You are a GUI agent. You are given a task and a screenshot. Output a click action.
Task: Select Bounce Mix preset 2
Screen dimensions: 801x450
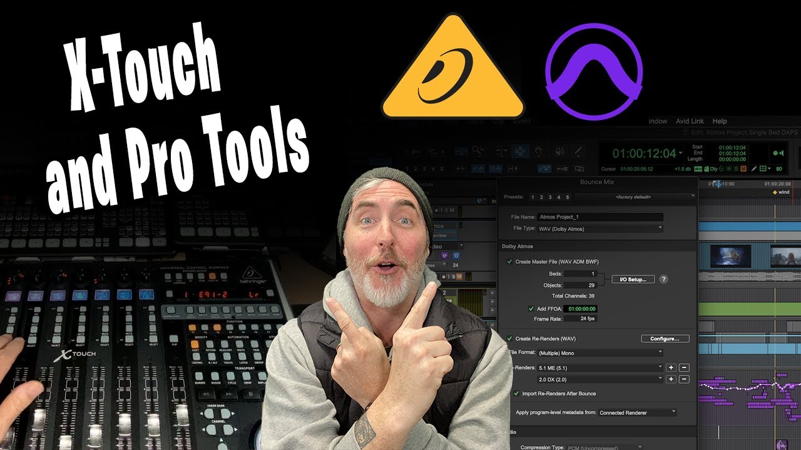tap(542, 197)
